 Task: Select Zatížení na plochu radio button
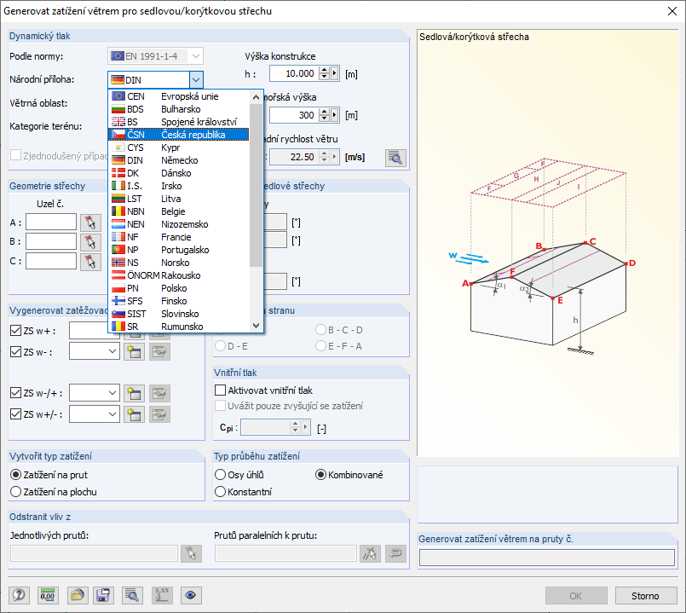15,492
